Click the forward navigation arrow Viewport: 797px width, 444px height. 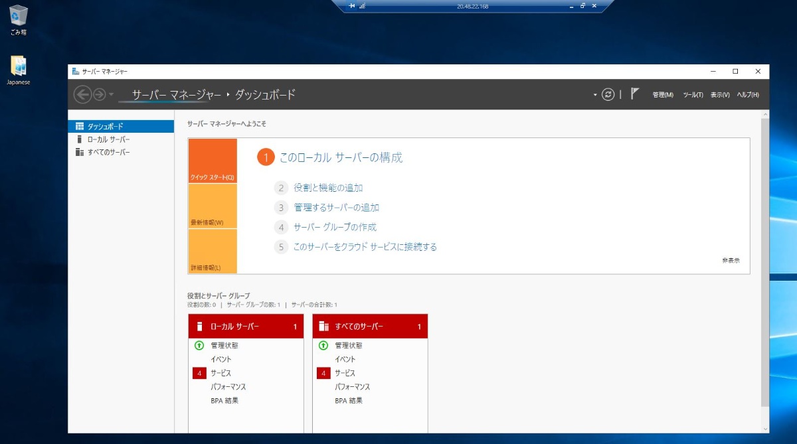[100, 95]
